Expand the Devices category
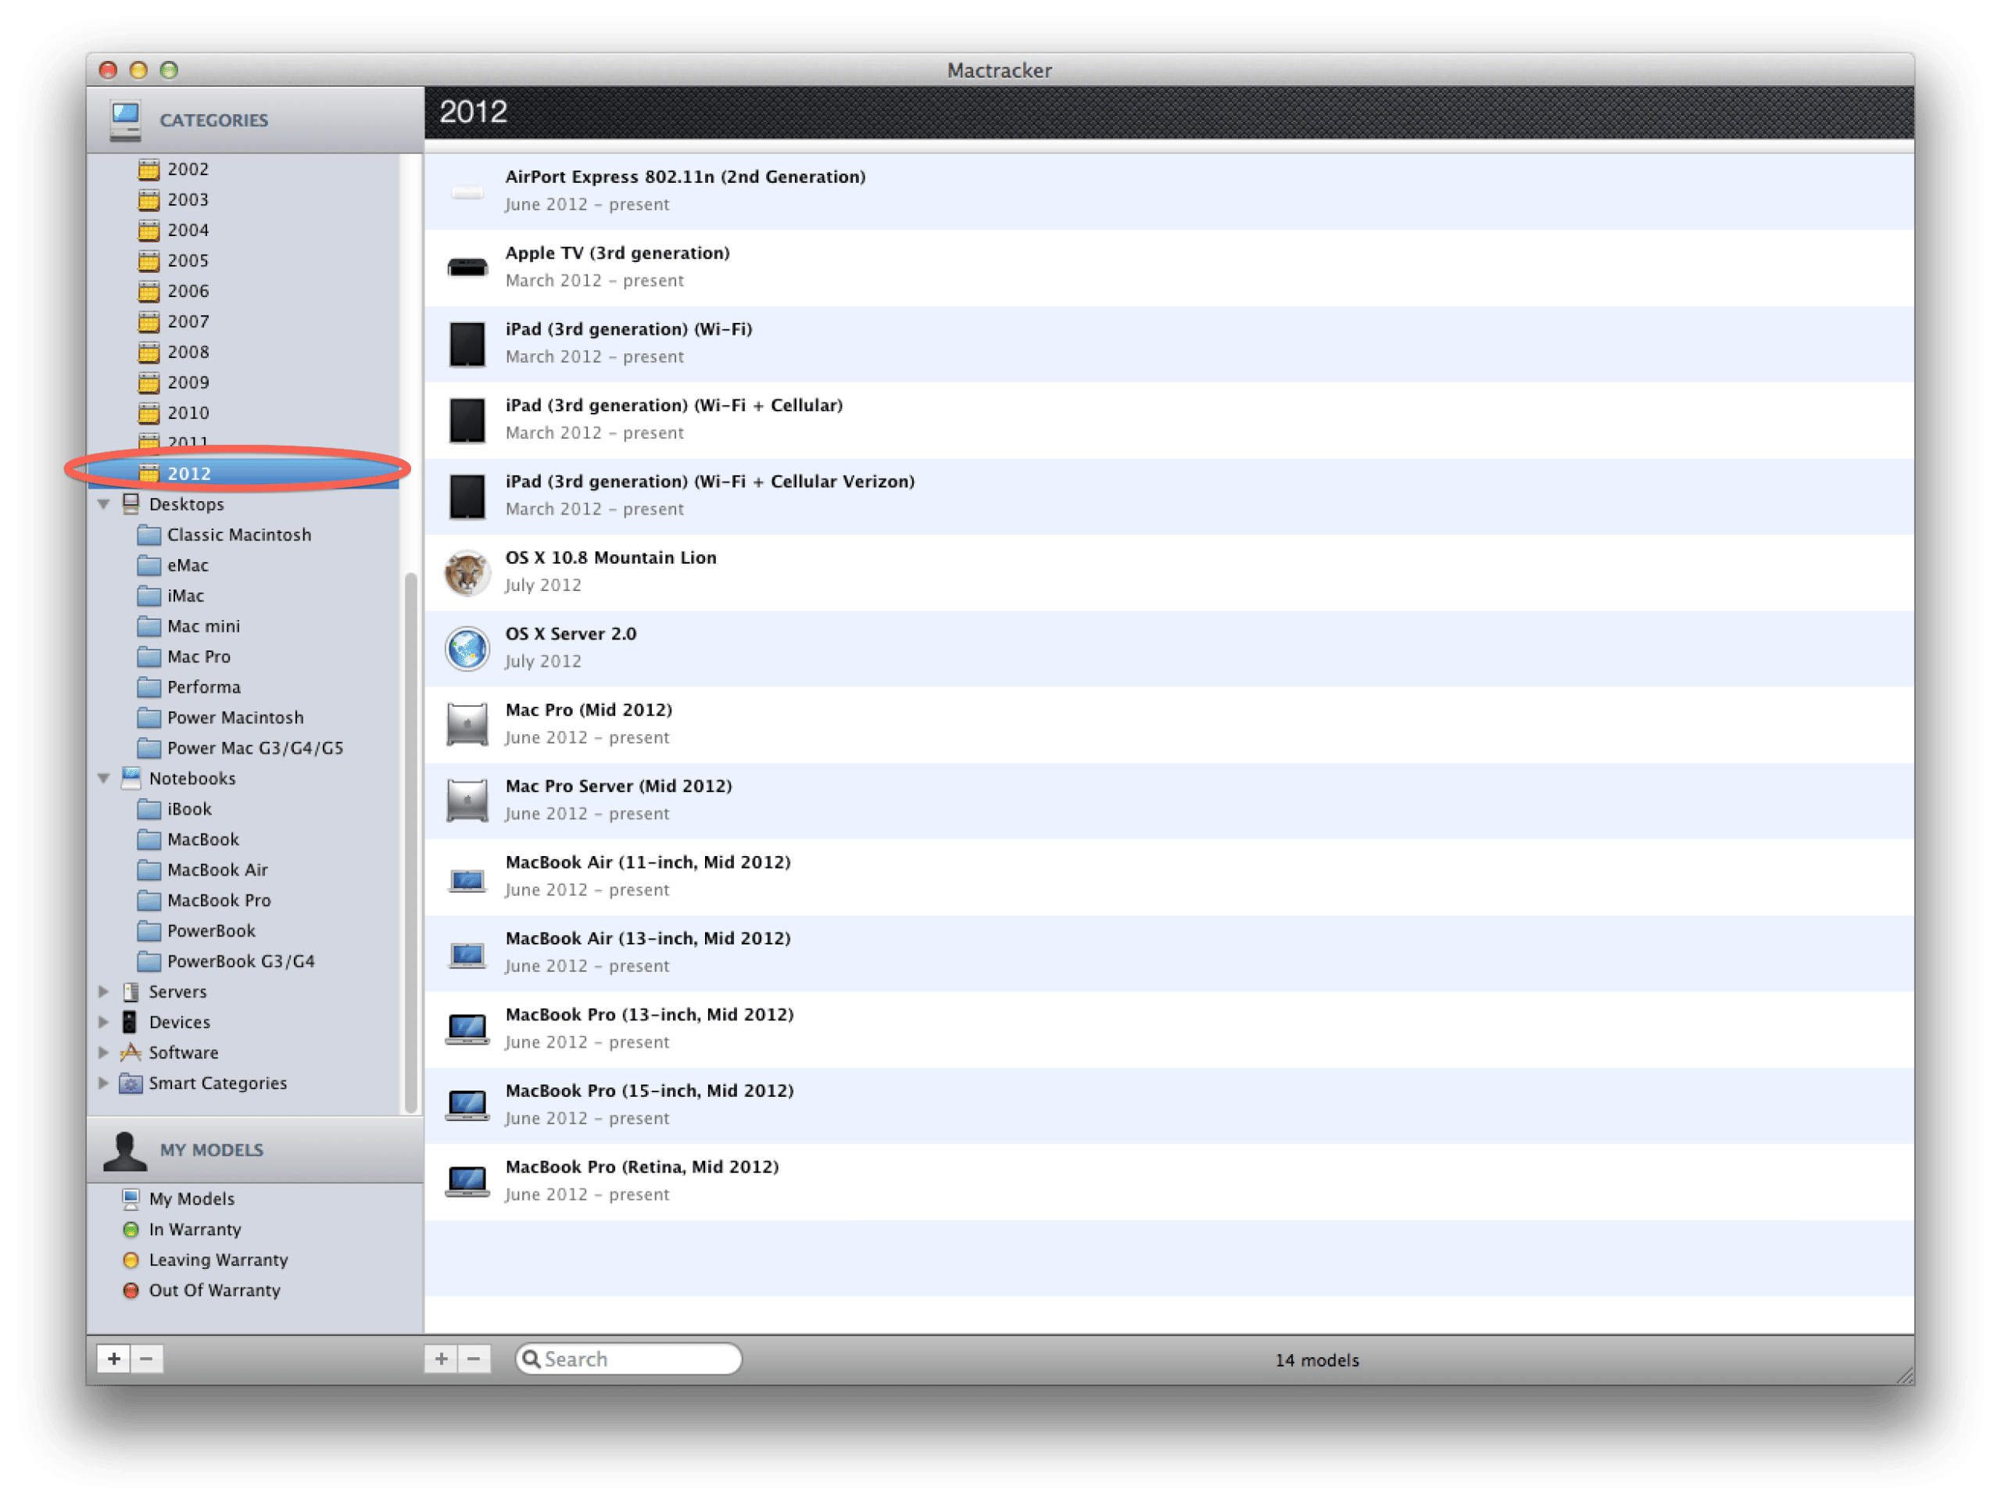The width and height of the screenshot is (2001, 1505). 104,1023
